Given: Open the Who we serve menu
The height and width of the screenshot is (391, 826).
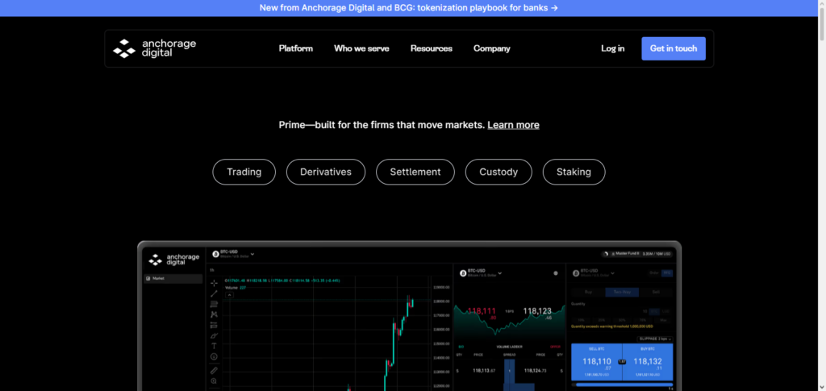Looking at the screenshot, I should tap(361, 48).
